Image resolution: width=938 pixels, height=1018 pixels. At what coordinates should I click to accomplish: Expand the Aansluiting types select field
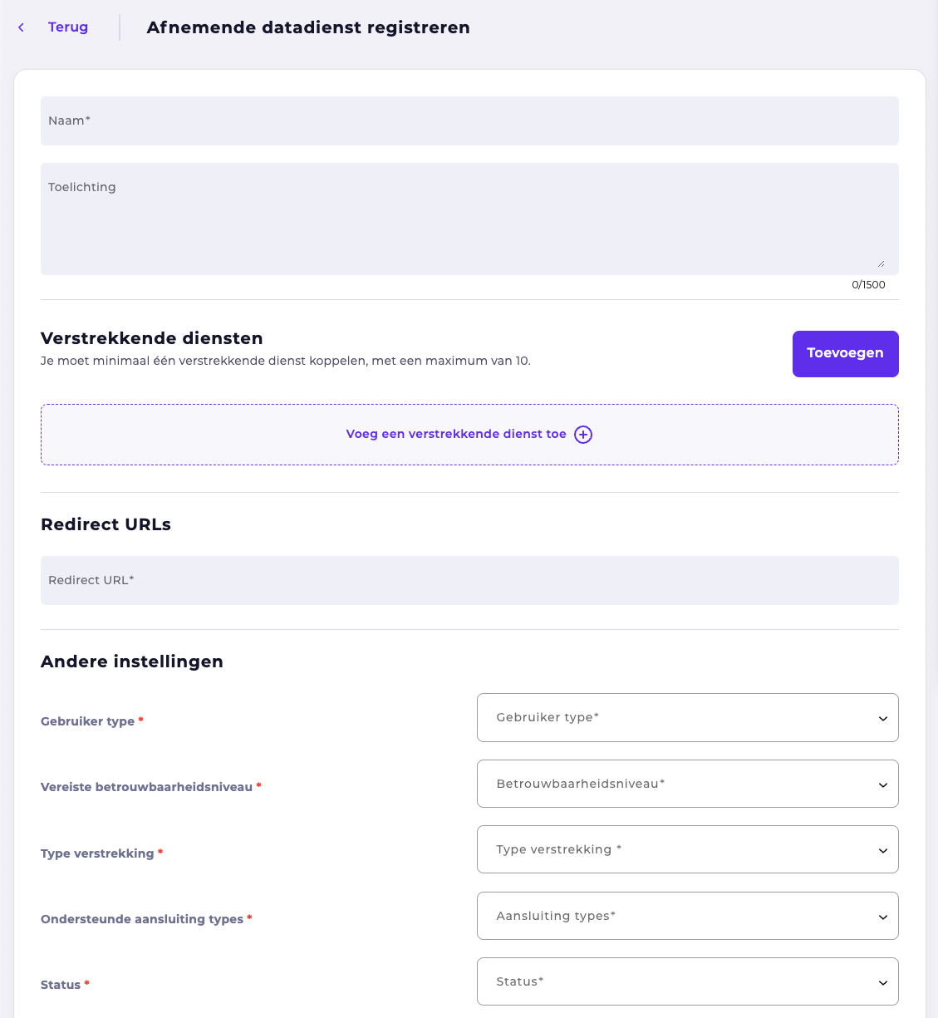(688, 916)
